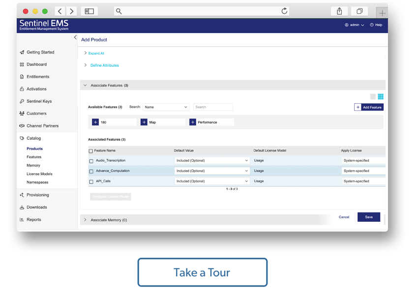
Task: Open the admin user menu
Action: coord(354,25)
